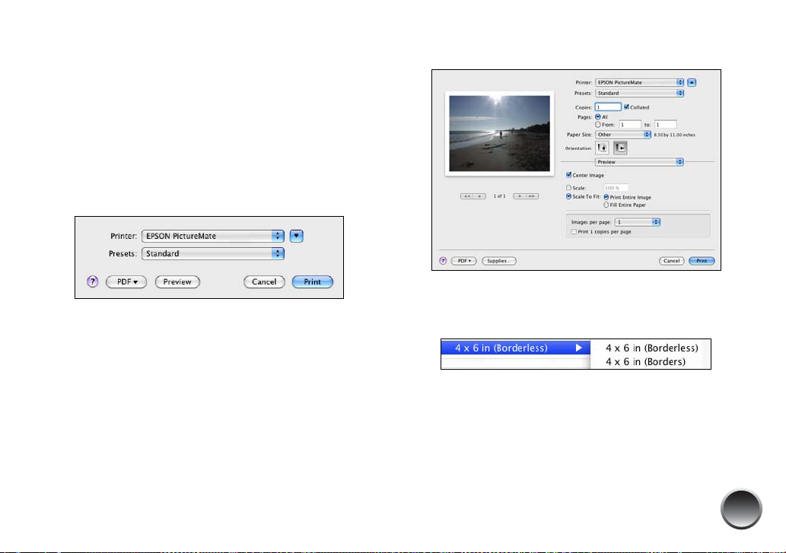
Task: Toggle the Collated checkbox
Action: click(x=626, y=106)
